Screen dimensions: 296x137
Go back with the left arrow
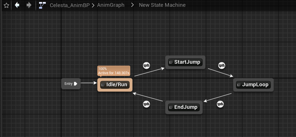(17, 5)
